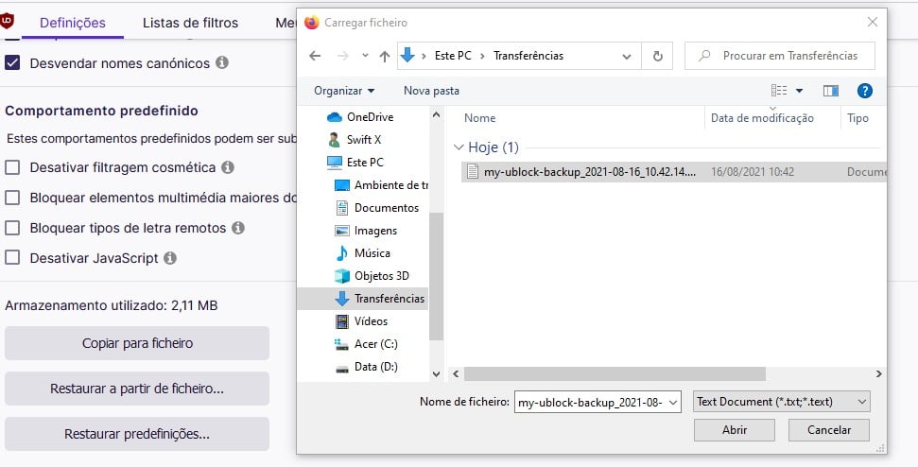Click the uBlock Origin shield logo

(x=7, y=22)
